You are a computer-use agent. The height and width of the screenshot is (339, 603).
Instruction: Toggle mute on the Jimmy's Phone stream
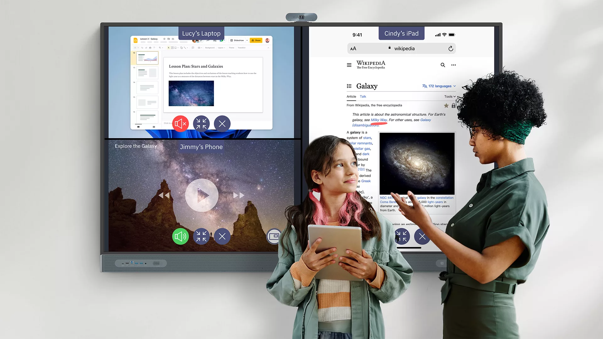coord(180,236)
